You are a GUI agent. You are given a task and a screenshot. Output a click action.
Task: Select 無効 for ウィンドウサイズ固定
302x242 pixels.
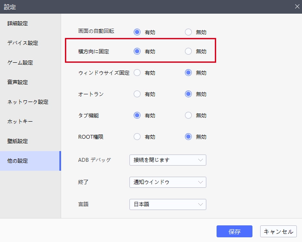click(188, 73)
